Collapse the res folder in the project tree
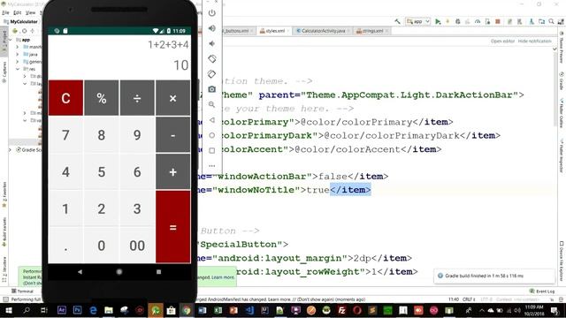 click(18, 69)
